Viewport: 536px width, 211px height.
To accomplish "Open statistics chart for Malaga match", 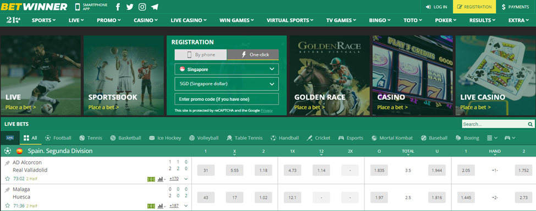I will (x=161, y=206).
